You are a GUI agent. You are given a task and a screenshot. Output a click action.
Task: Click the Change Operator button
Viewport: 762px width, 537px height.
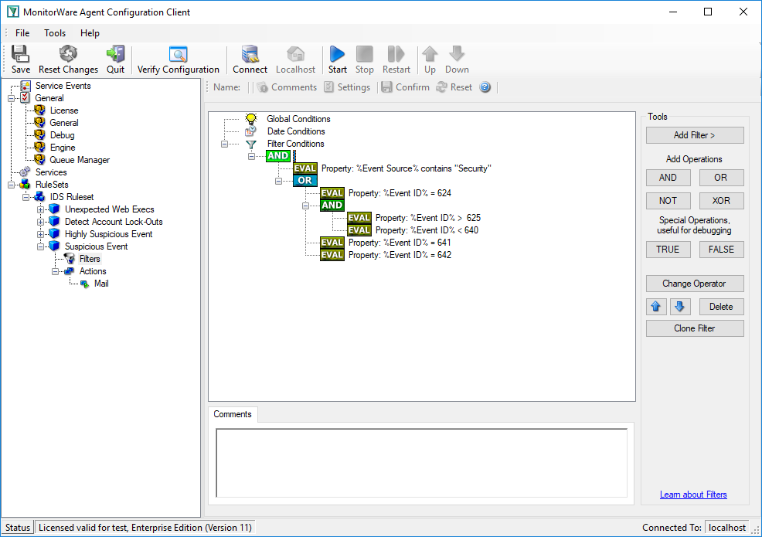695,284
